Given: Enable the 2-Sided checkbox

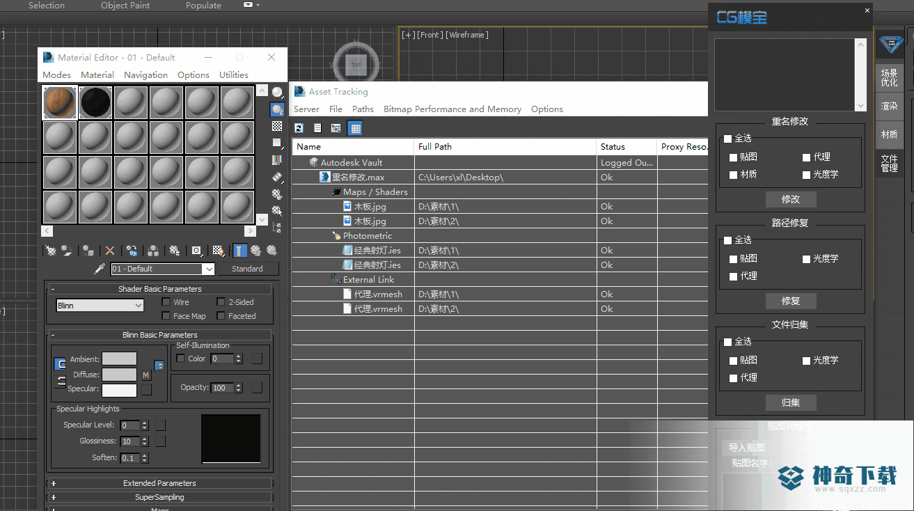Looking at the screenshot, I should pyautogui.click(x=221, y=302).
